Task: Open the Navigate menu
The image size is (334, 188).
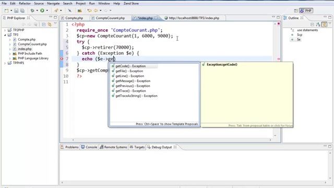Action: pos(53,4)
